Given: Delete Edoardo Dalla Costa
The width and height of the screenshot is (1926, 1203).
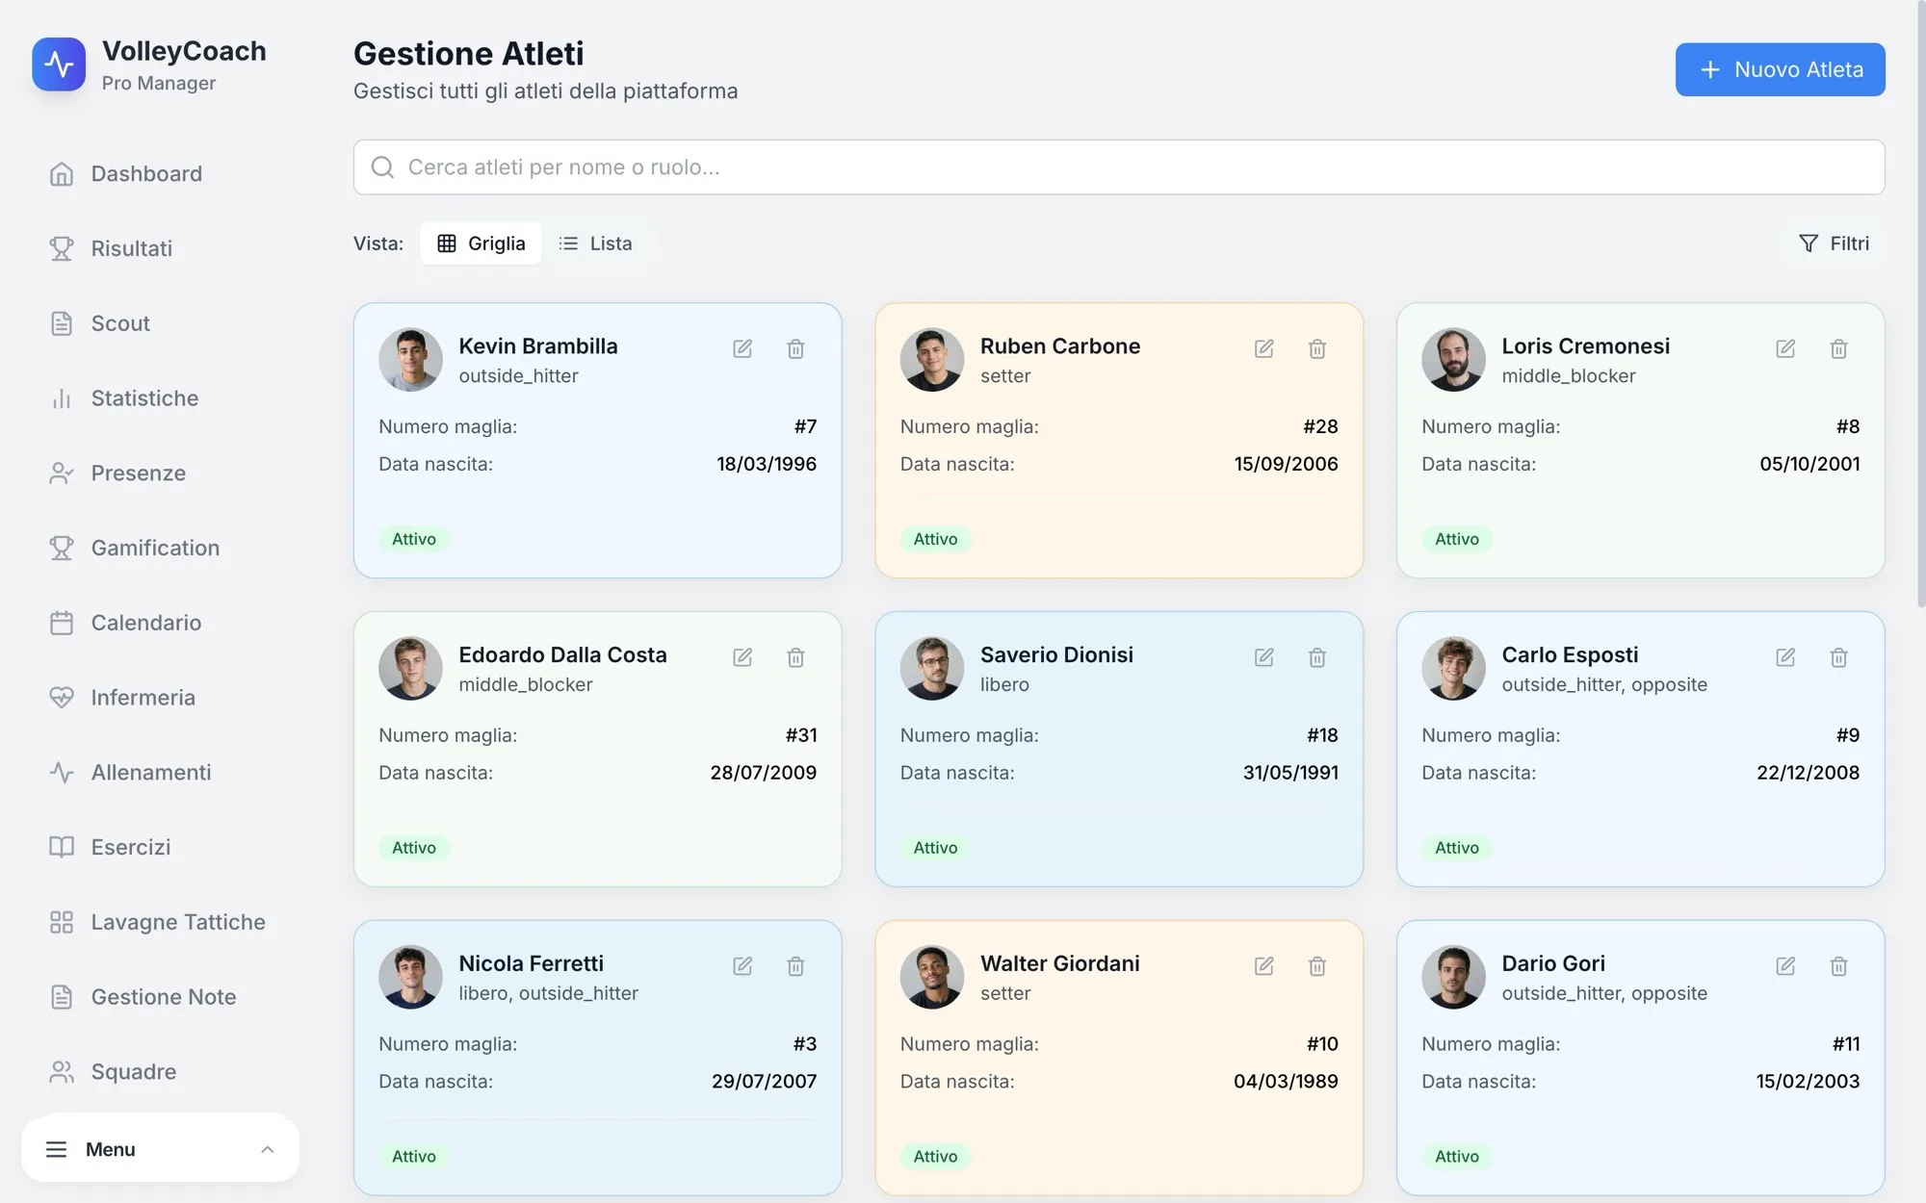Looking at the screenshot, I should [795, 657].
